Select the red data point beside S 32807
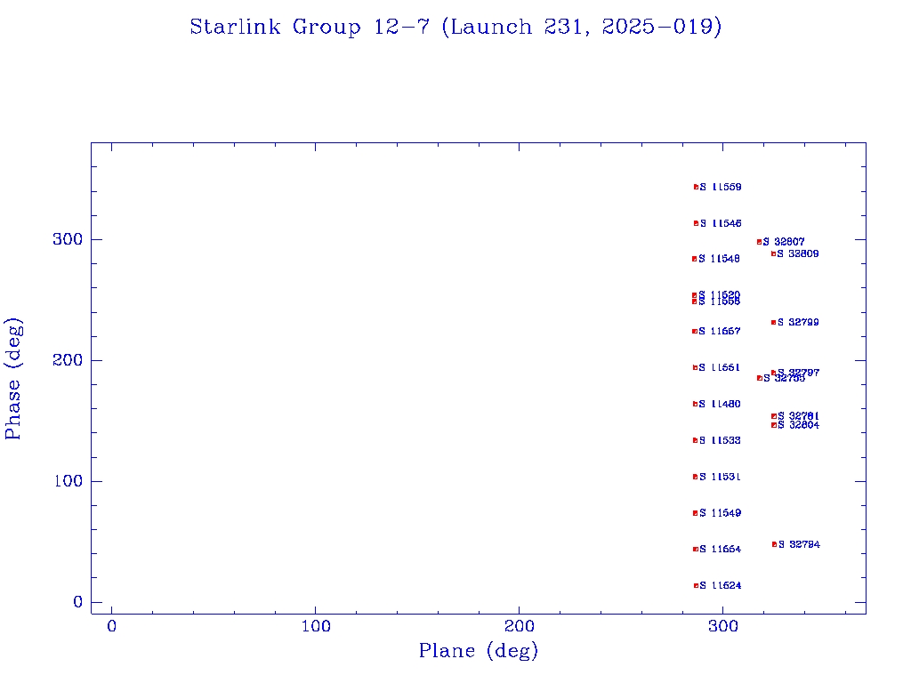 tap(760, 242)
